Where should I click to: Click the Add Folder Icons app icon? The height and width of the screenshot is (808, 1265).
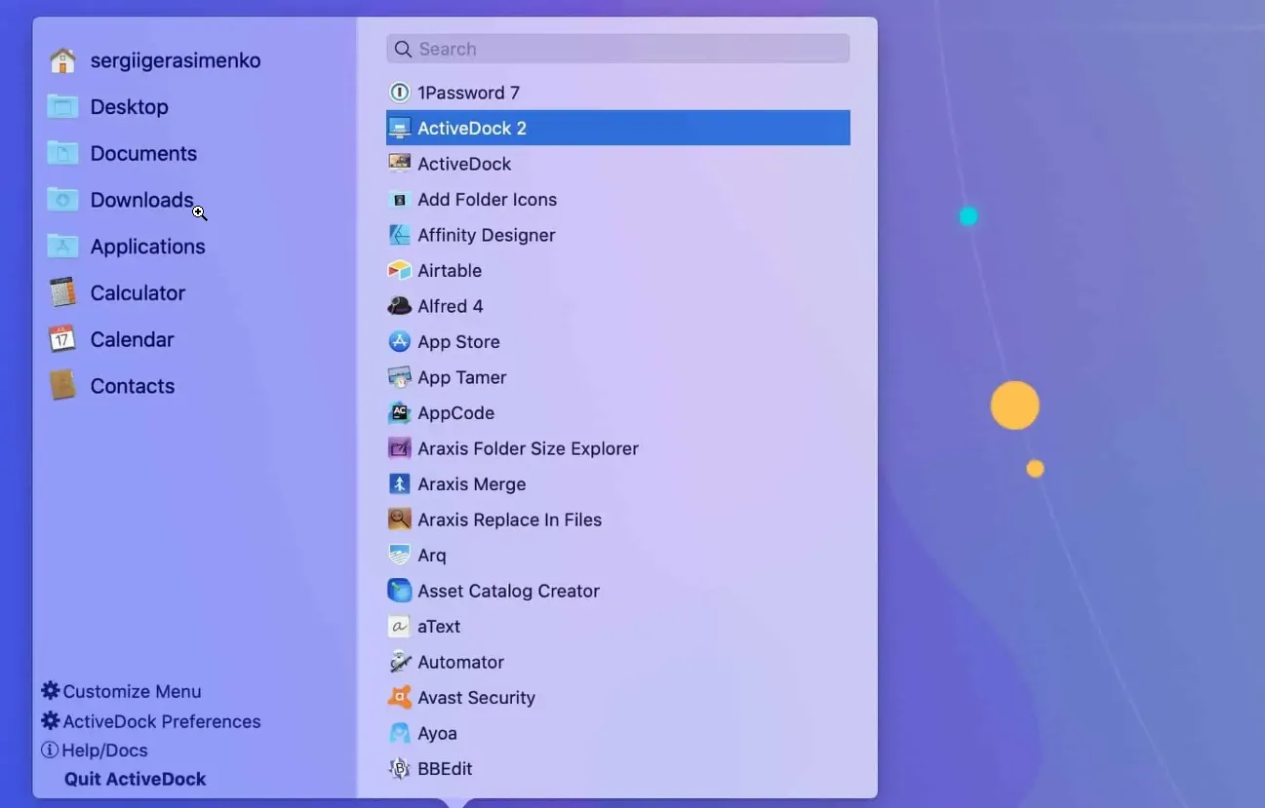coord(399,200)
